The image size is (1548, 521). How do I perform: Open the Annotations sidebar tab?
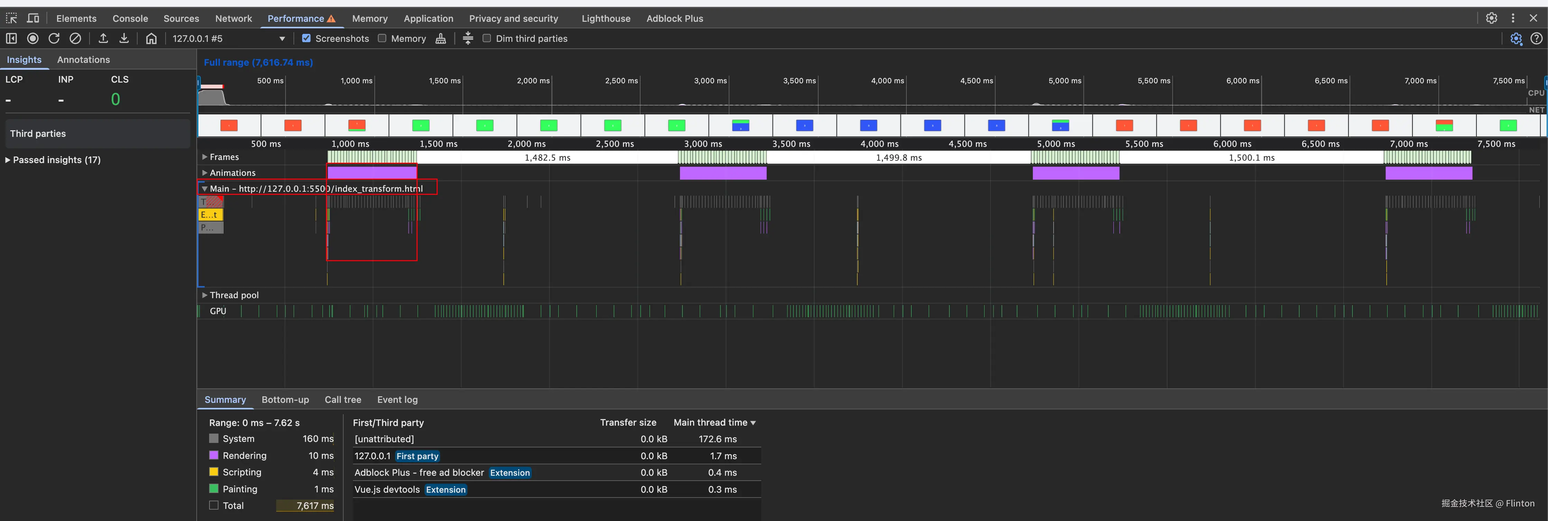click(84, 59)
